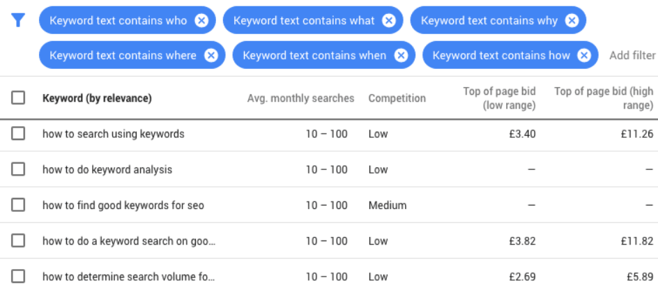Sort by Top of page bid low range
Viewport: 658px width, 292px height.
[499, 98]
